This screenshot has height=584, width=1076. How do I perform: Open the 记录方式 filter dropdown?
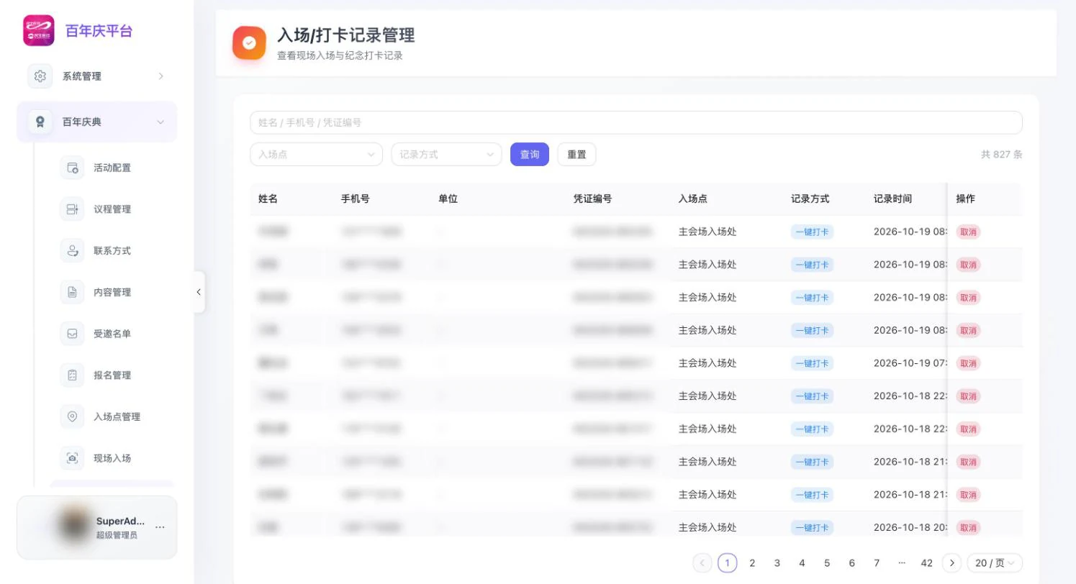tap(446, 155)
